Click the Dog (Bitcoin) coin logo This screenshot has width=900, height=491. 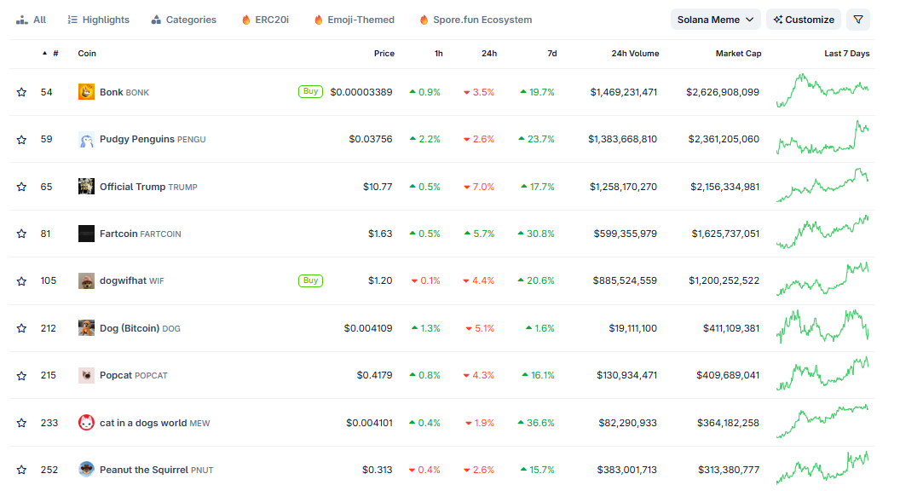86,328
